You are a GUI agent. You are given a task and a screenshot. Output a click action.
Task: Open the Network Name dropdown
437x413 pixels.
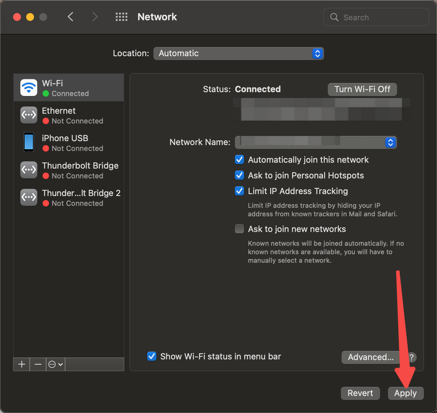click(x=316, y=142)
